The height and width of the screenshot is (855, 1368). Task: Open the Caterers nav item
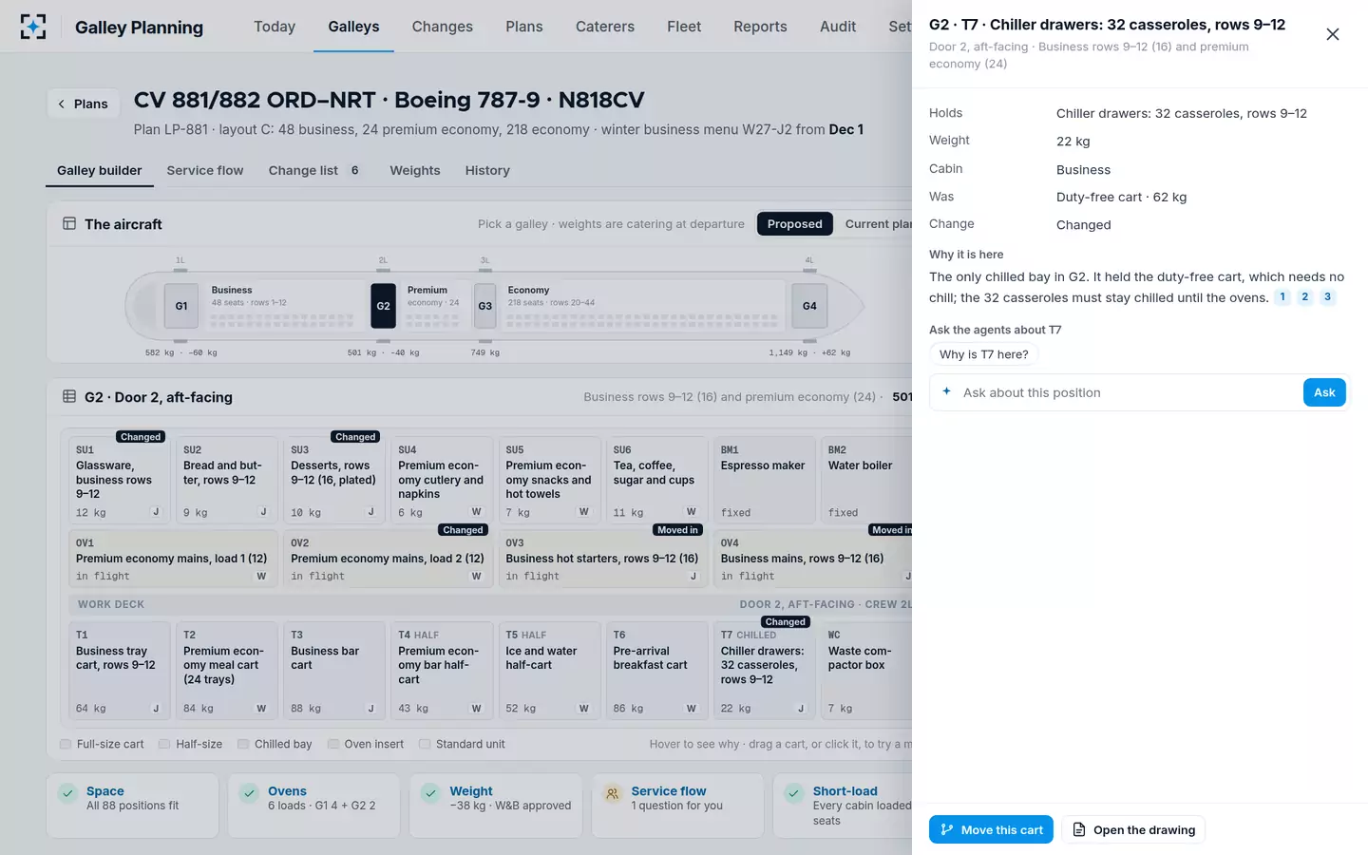pos(605,27)
